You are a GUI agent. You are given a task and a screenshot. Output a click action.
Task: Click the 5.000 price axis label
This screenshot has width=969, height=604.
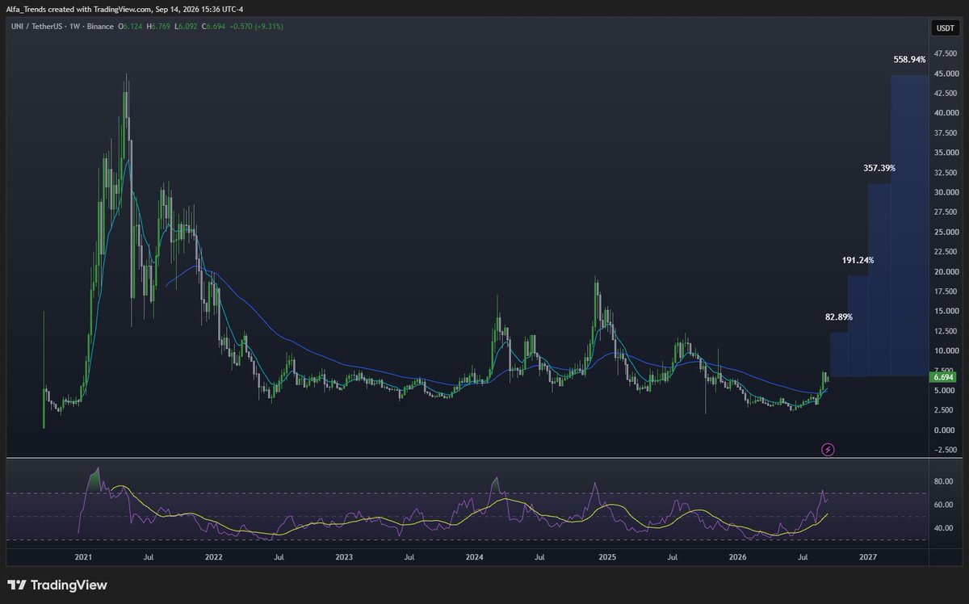tap(945, 390)
